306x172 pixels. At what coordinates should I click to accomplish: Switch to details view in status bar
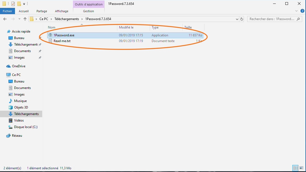pos(295,168)
